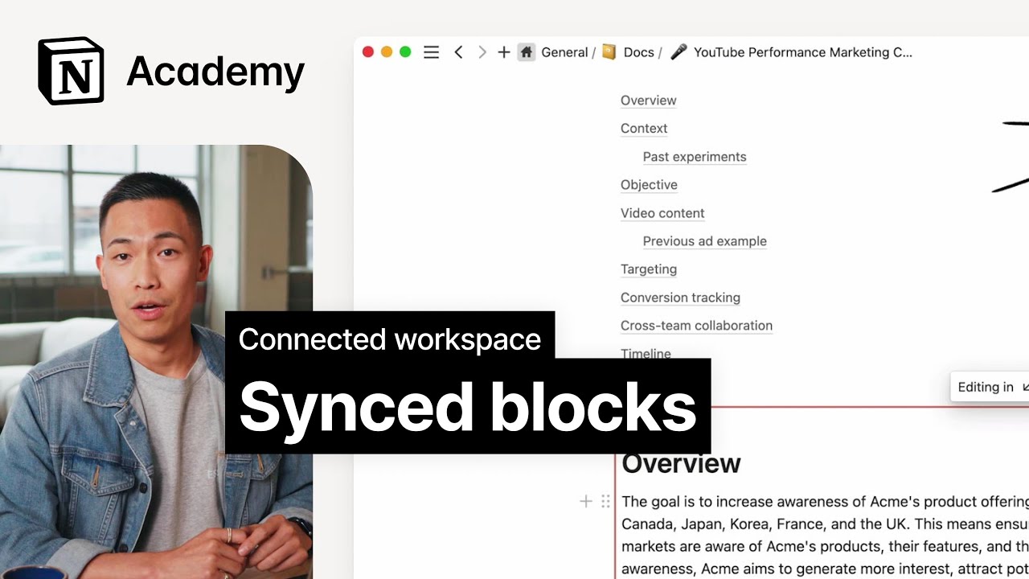Click the home icon beside General

pos(527,52)
